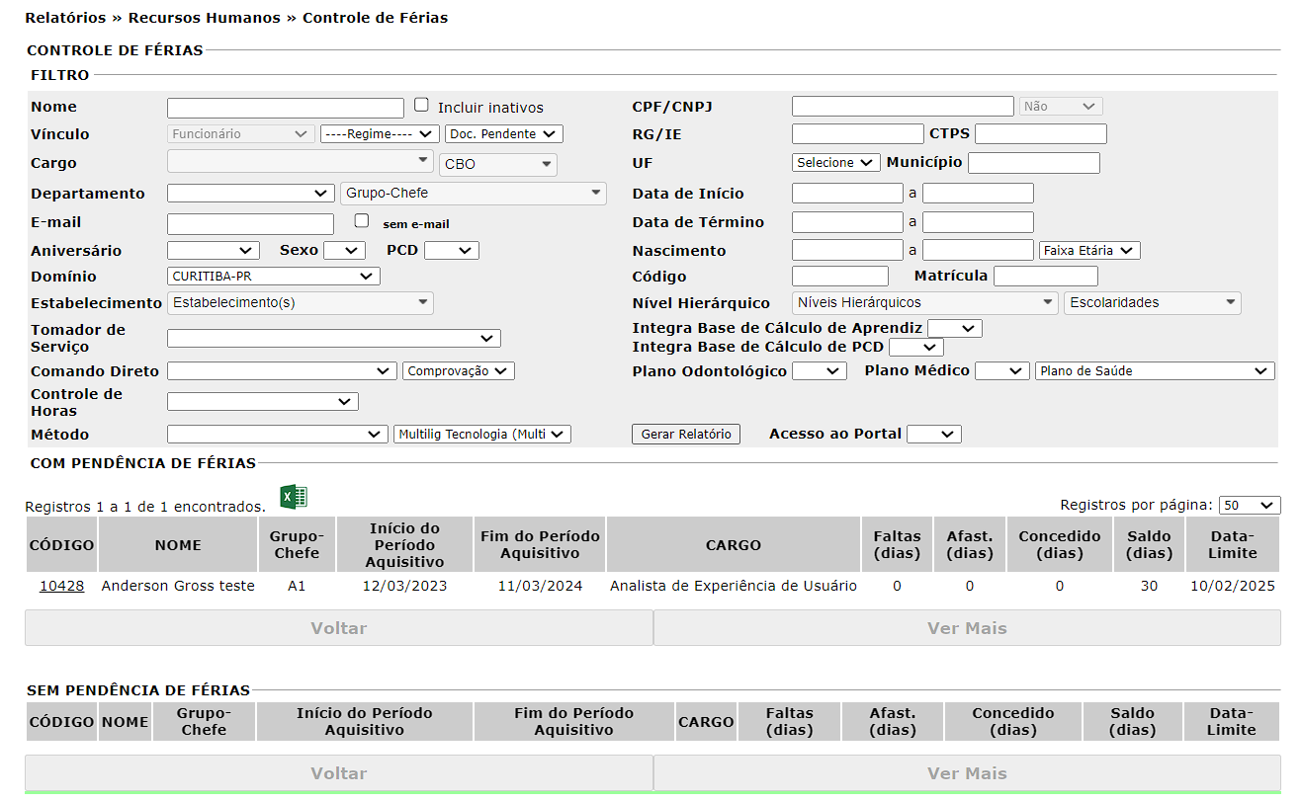This screenshot has width=1302, height=802.
Task: Click into the Nome text field
Action: pos(285,108)
